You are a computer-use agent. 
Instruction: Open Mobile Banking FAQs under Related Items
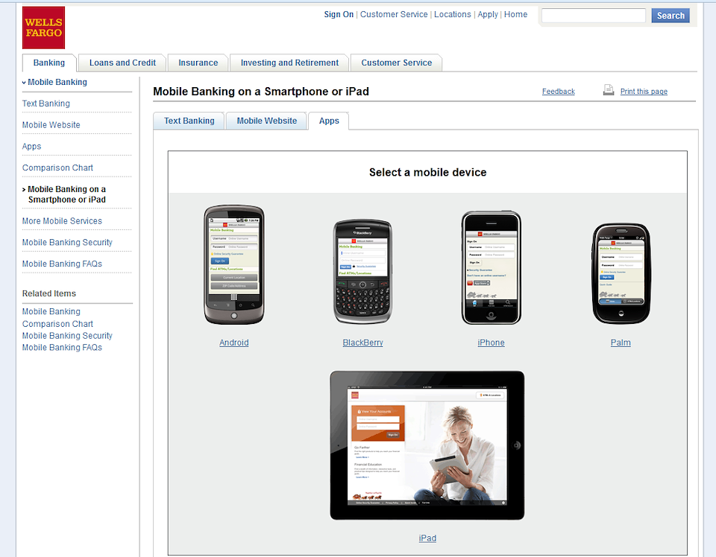coord(62,347)
